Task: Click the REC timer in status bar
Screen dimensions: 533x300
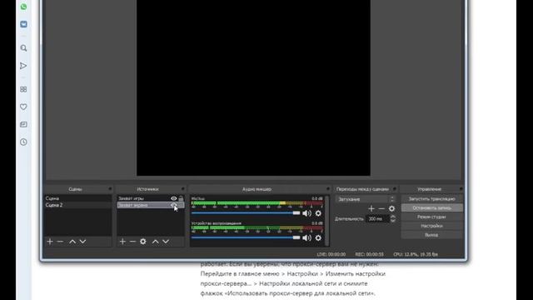Action: coord(369,254)
